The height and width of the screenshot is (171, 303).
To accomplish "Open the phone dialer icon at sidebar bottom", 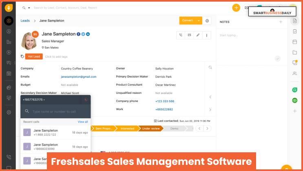I will click(x=9, y=157).
